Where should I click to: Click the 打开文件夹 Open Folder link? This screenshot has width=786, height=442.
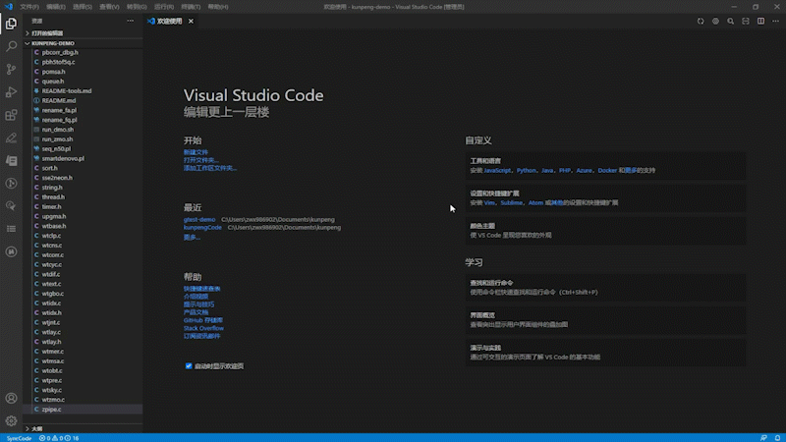pos(201,160)
